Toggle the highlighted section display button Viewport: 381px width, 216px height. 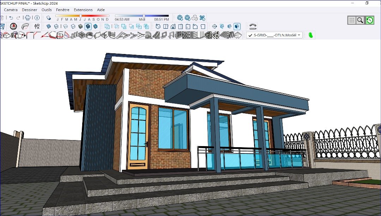coord(237,26)
